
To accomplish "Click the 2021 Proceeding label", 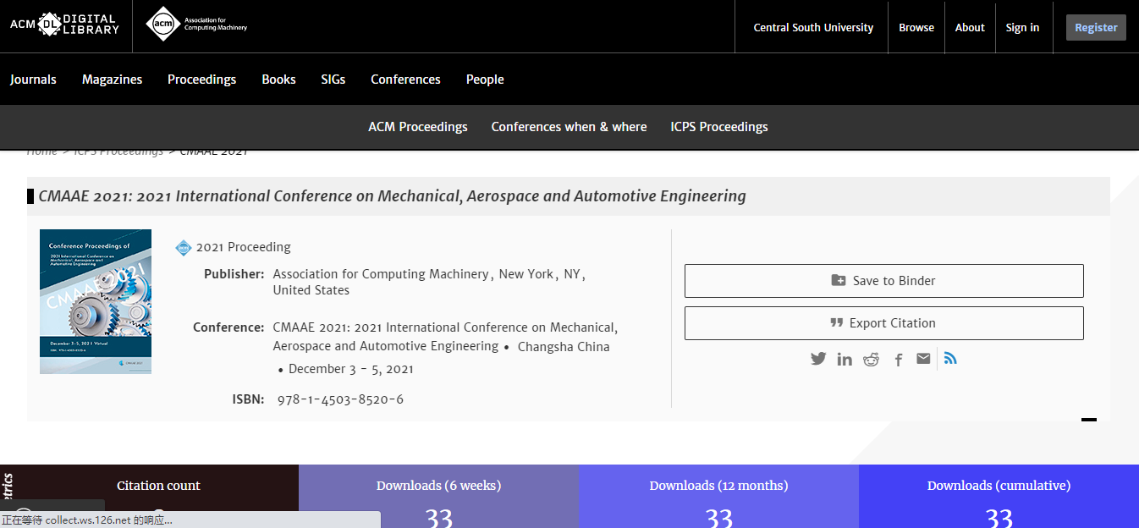I will click(x=244, y=247).
